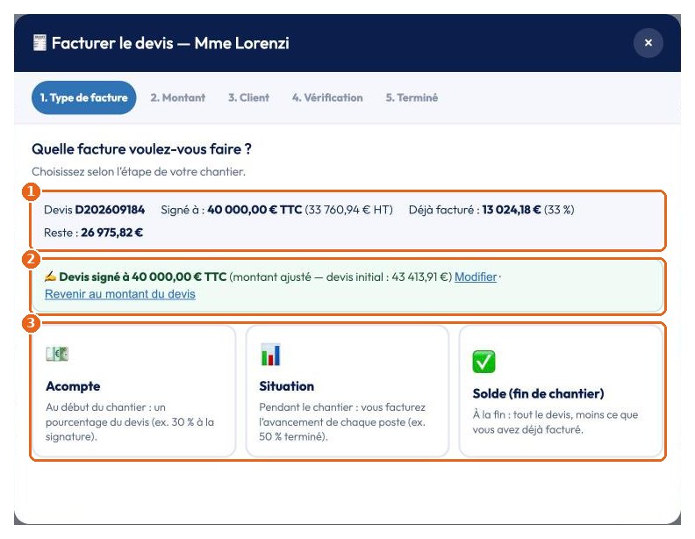Click the Situation description 'Pendant le chantier'
Viewport: 695px width, 539px height.
(342, 422)
